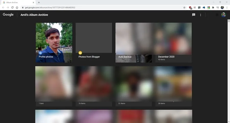Click the Google logo
Image resolution: width=230 pixels, height=123 pixels.
point(8,15)
